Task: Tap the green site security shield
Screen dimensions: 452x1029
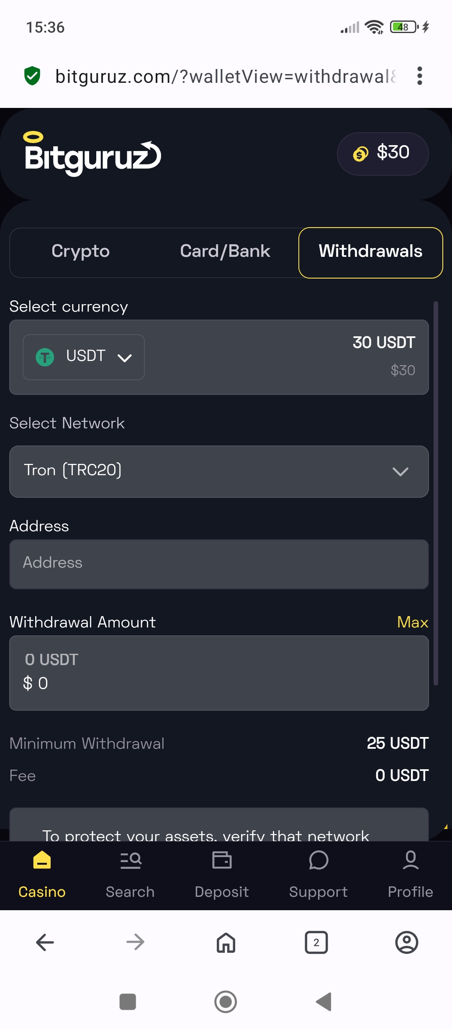Action: (x=32, y=76)
